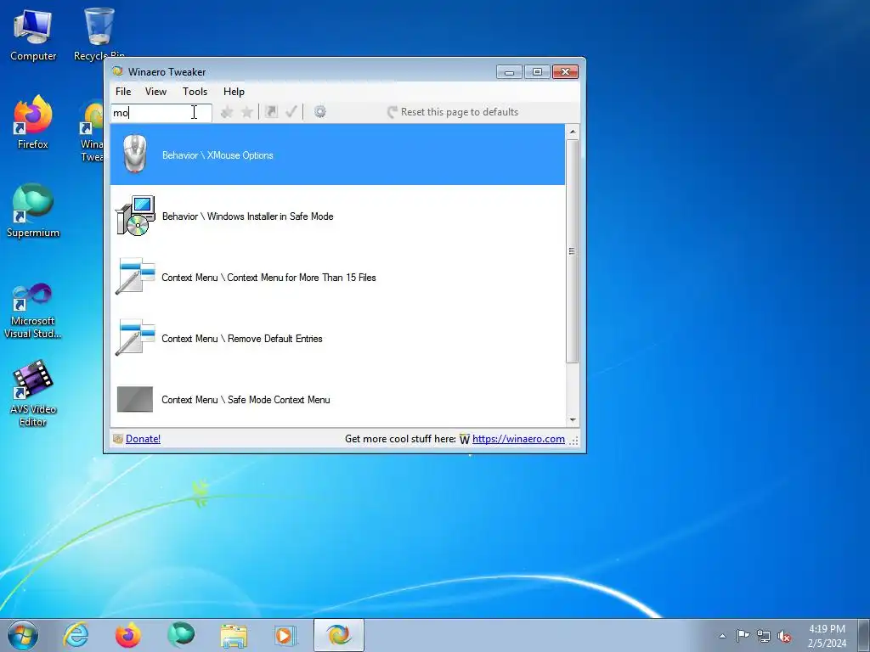
Task: Click the Action Center flag tray icon
Action: [x=743, y=636]
